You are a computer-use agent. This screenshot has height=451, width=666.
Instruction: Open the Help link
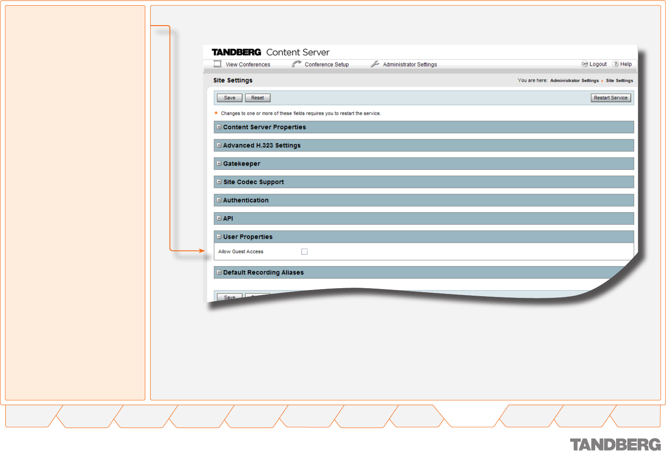pos(626,64)
